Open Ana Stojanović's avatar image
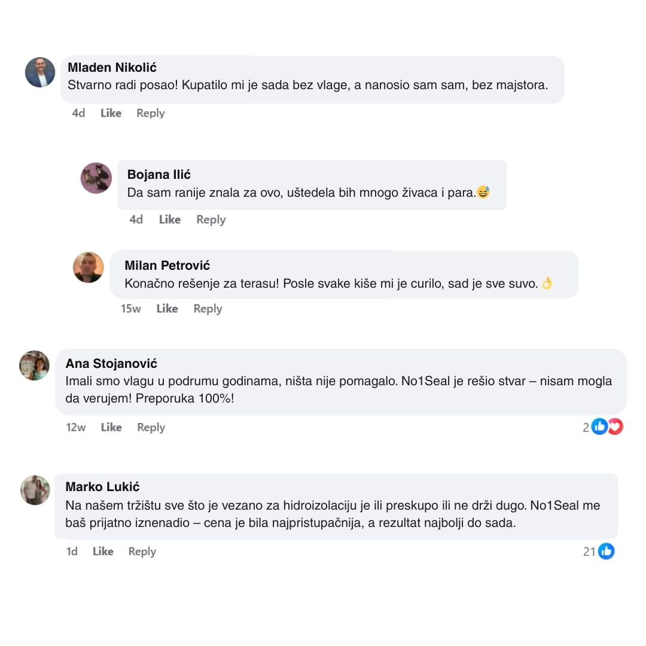Viewport: 646px width, 646px height. 35,365
